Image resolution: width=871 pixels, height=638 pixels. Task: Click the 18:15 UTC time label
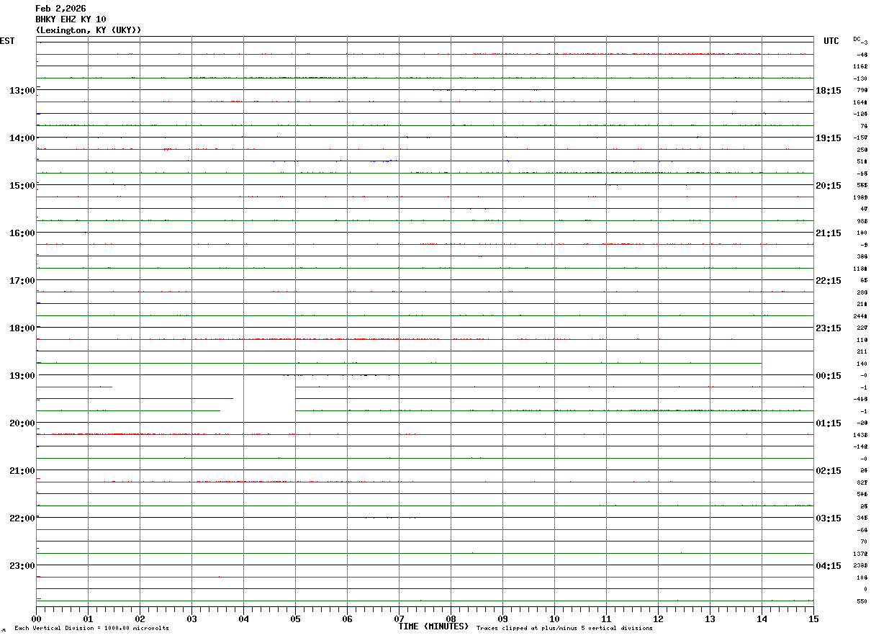pos(829,90)
